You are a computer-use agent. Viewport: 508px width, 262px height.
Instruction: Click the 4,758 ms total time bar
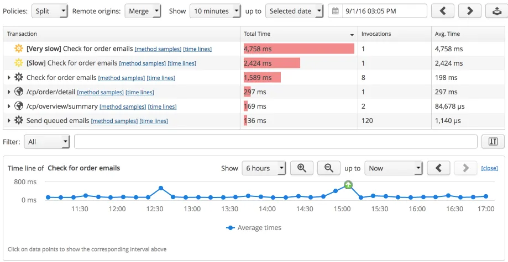[x=298, y=49]
